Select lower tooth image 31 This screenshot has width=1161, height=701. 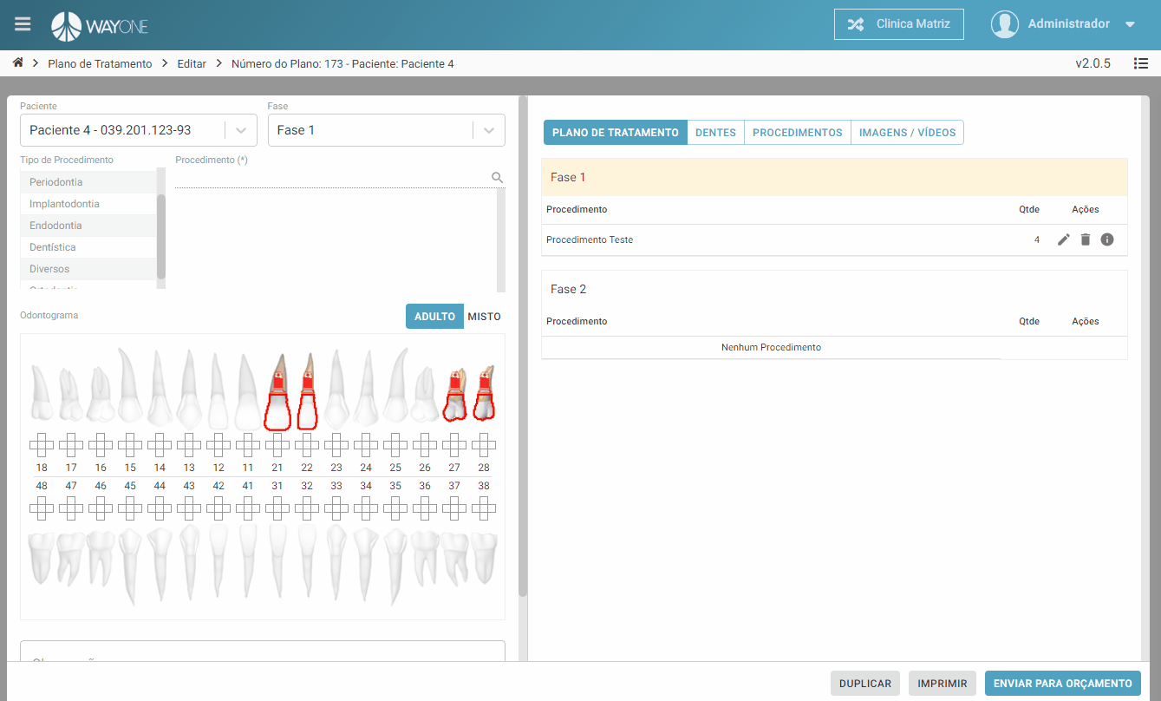pos(277,560)
